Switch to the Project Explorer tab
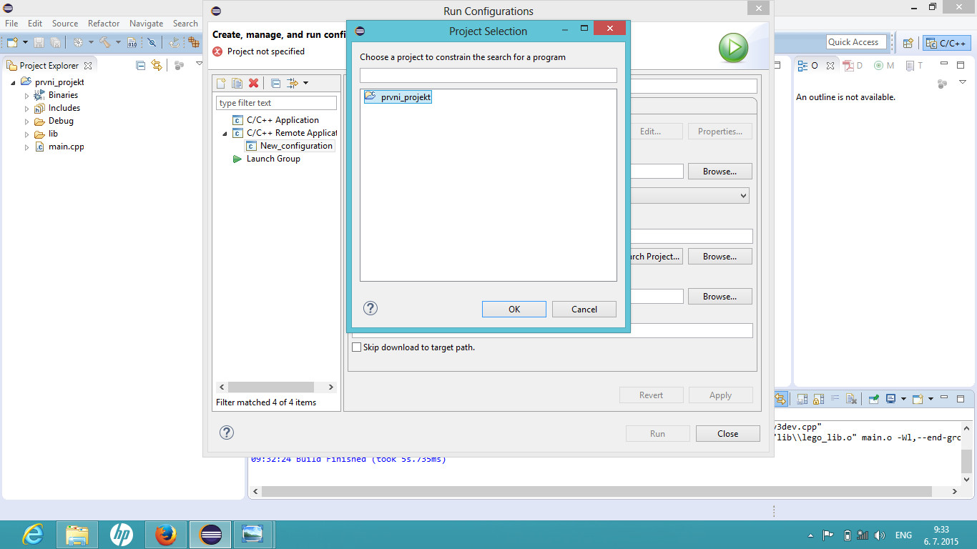 pyautogui.click(x=49, y=65)
